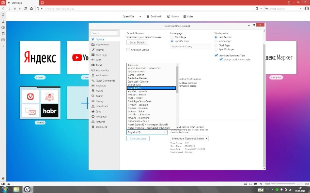Open Themes settings section
The height and width of the screenshot is (193, 310).
pyautogui.click(x=100, y=50)
